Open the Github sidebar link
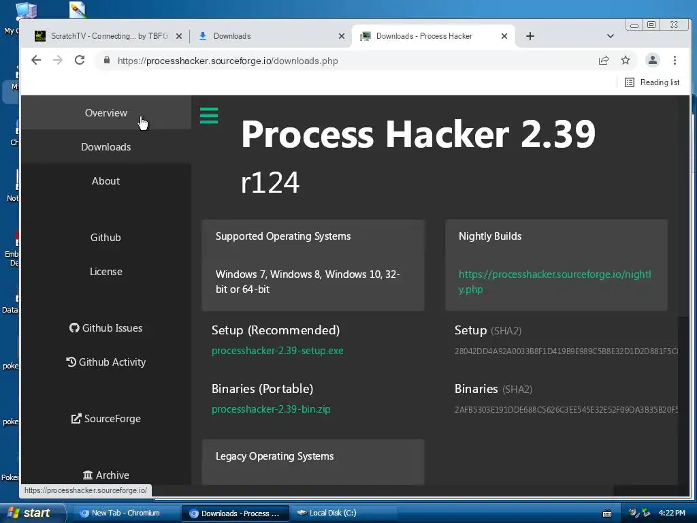Viewport: 697px width, 523px height. (106, 238)
